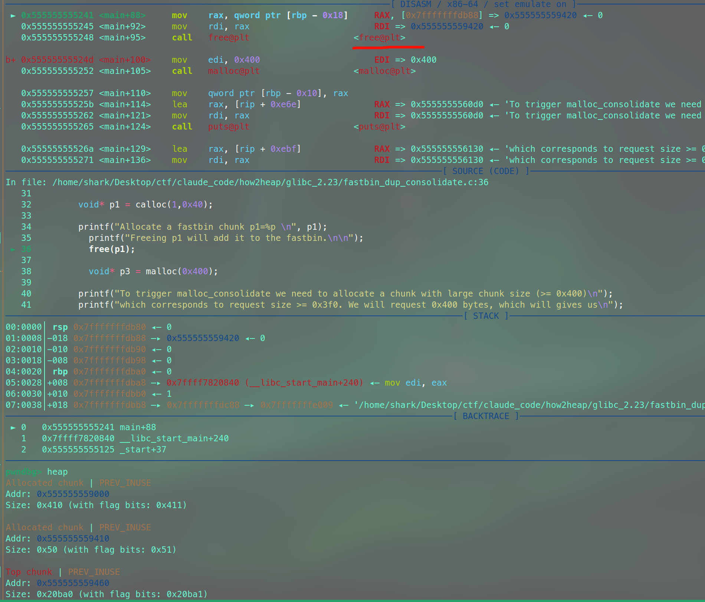Click top chunk address 0x555555559460
Image resolution: width=705 pixels, height=602 pixels.
(73, 583)
